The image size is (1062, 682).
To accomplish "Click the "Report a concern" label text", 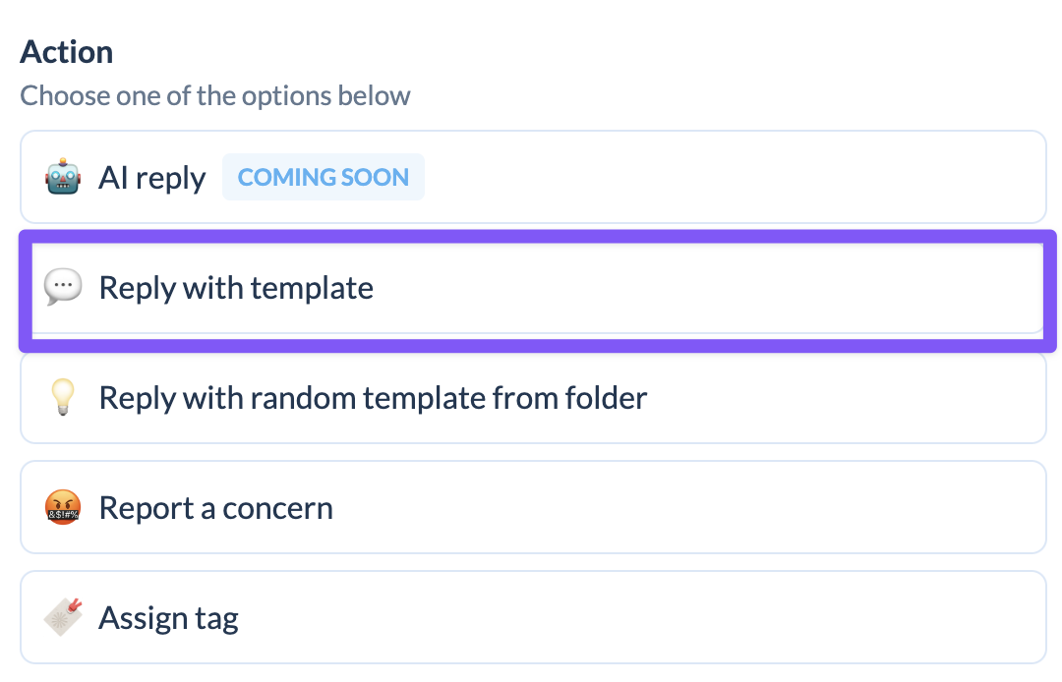I will coord(216,508).
